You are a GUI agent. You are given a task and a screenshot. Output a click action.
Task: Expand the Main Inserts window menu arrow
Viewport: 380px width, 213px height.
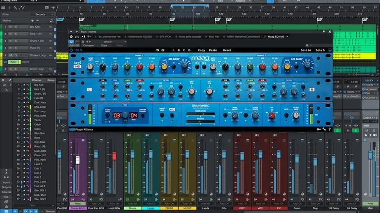coord(71,32)
